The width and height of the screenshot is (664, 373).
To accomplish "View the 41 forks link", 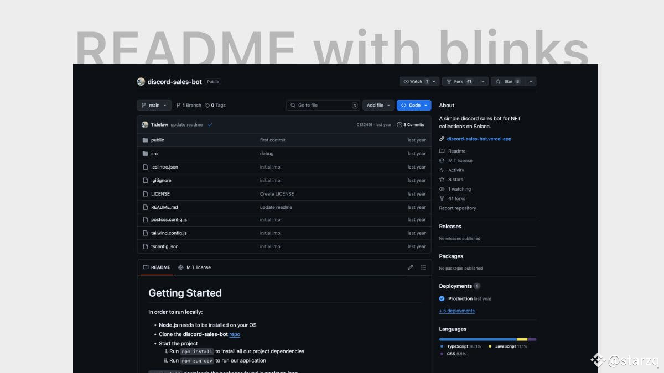I will (453, 198).
